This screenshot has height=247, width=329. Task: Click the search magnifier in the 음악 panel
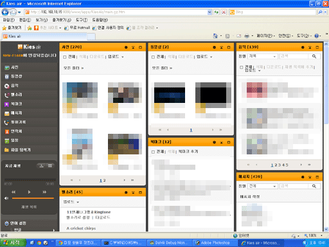[314, 56]
